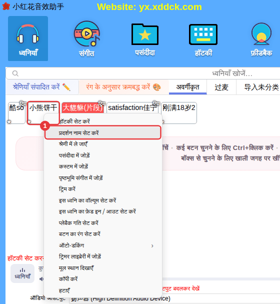Play the 刚满18岁2 sound button

click(179, 113)
